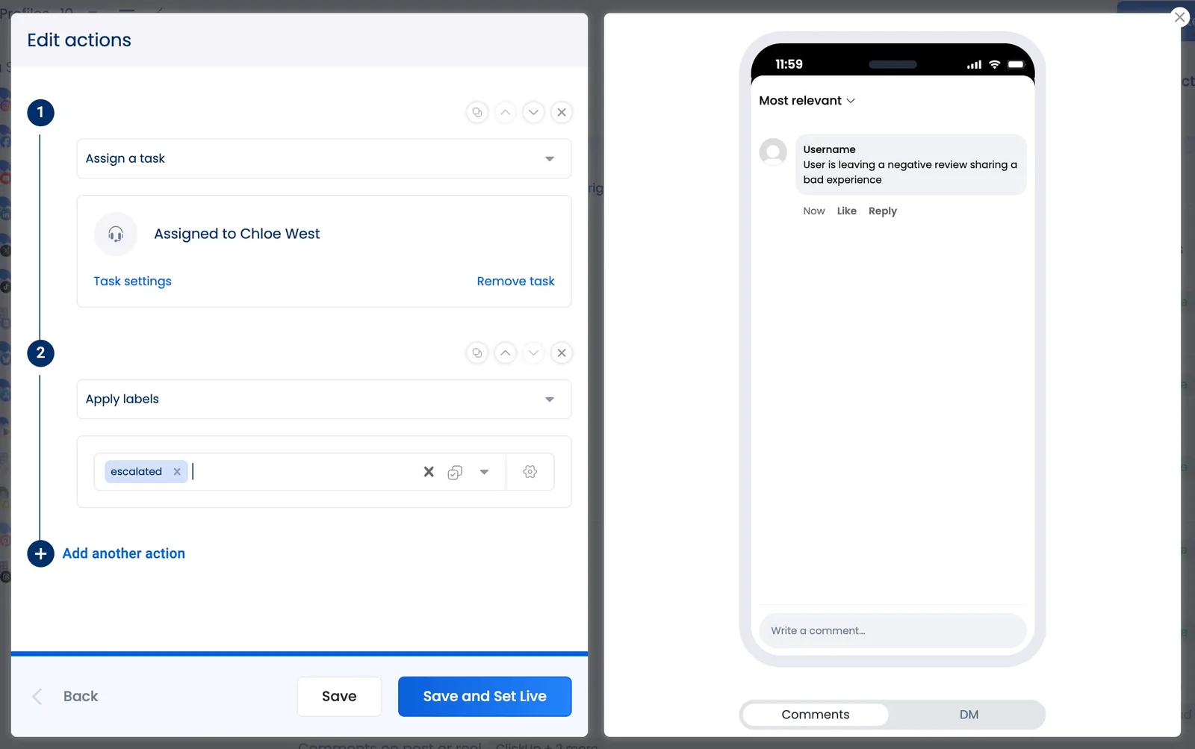Move the first action down with chevron icon
The width and height of the screenshot is (1195, 749).
[x=533, y=112]
